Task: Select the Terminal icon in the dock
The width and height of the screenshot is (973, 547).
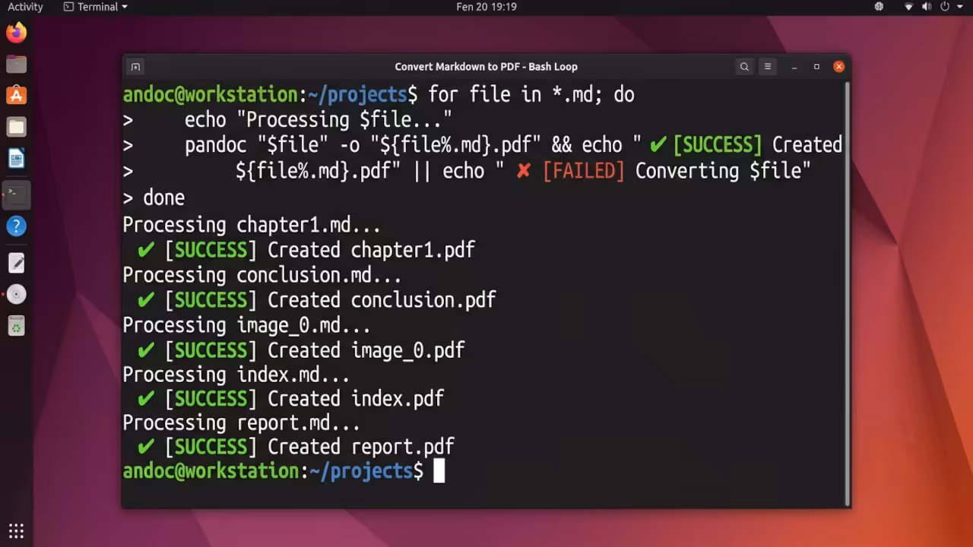Action: click(16, 194)
